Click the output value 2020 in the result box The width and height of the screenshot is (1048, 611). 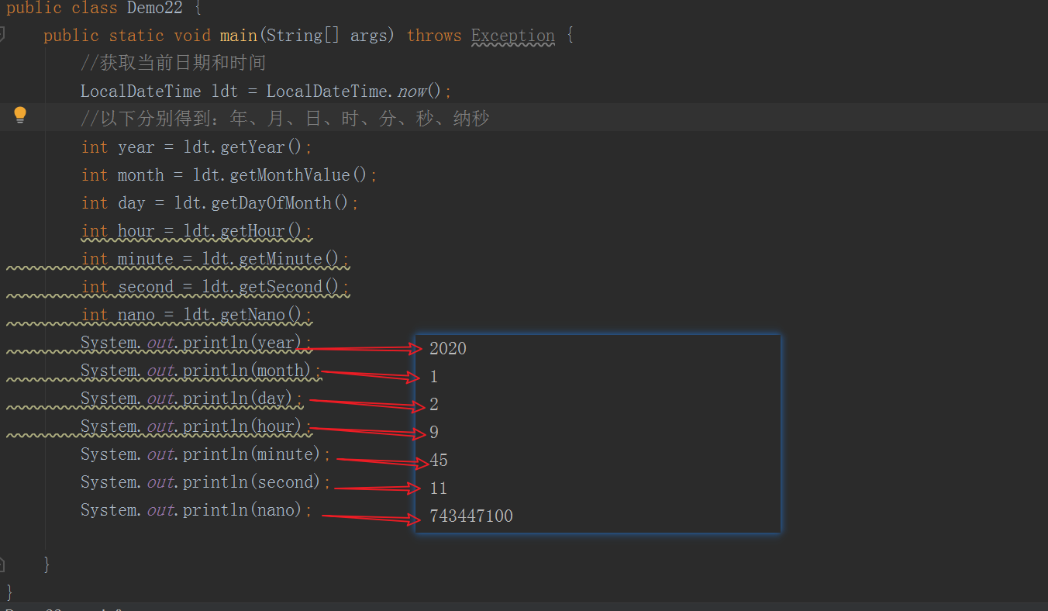[x=447, y=348]
